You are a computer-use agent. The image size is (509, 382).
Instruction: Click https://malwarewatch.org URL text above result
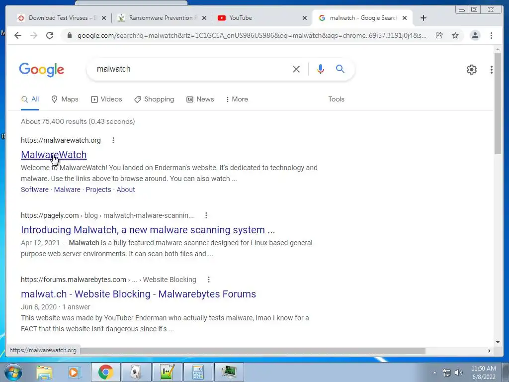pyautogui.click(x=61, y=140)
